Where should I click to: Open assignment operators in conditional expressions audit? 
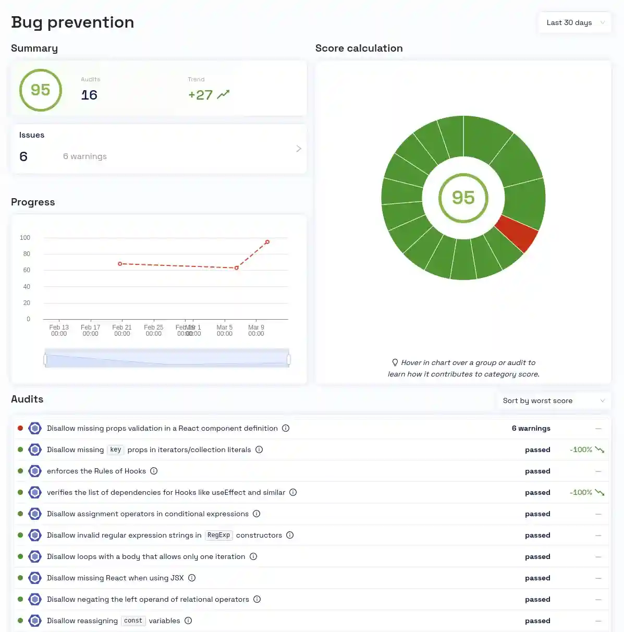pos(148,514)
